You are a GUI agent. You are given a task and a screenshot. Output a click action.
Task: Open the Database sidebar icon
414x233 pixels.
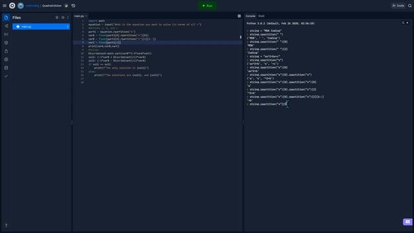[6, 68]
